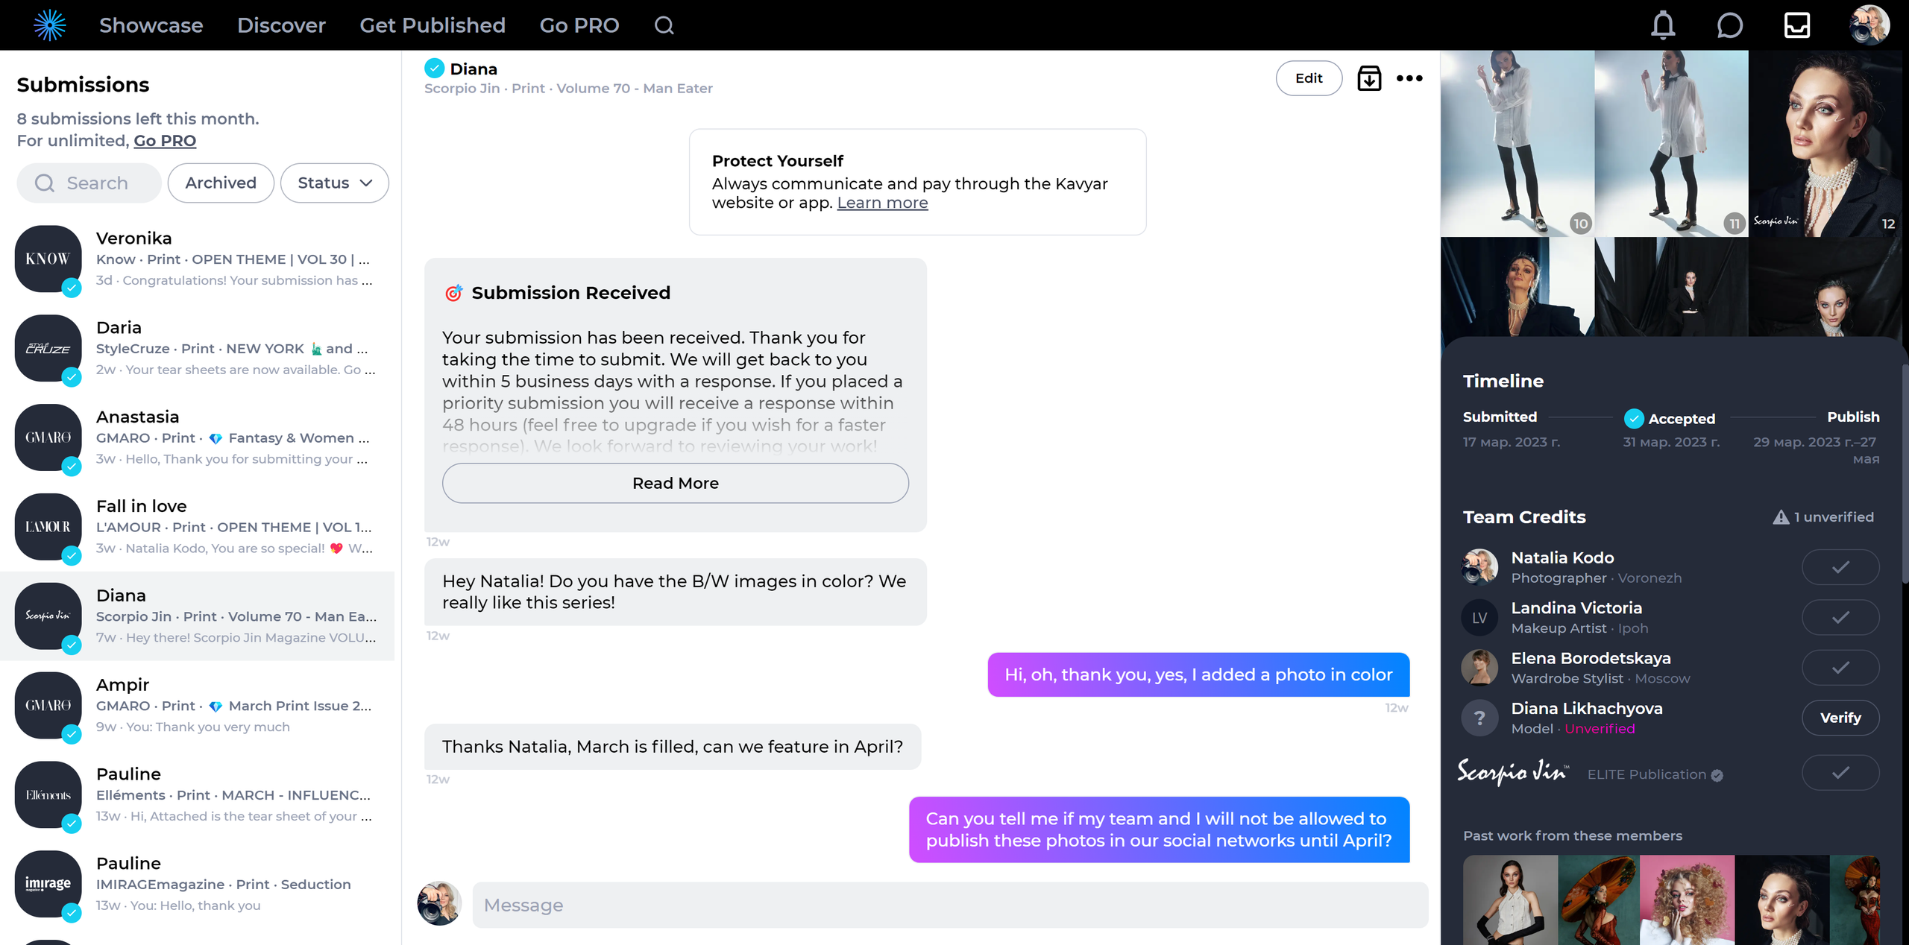The width and height of the screenshot is (1909, 945).
Task: Click the verified check badge next to Diana header
Action: coord(434,69)
